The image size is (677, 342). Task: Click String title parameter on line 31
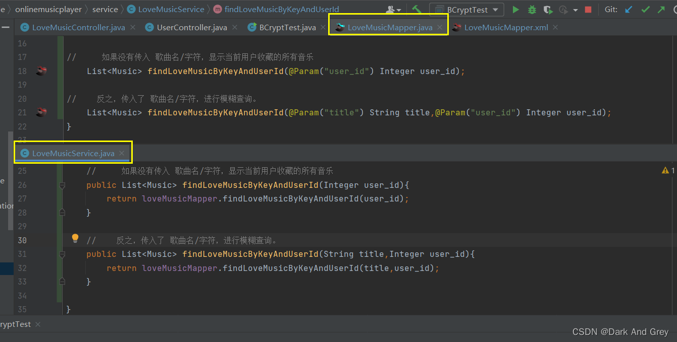[353, 254]
